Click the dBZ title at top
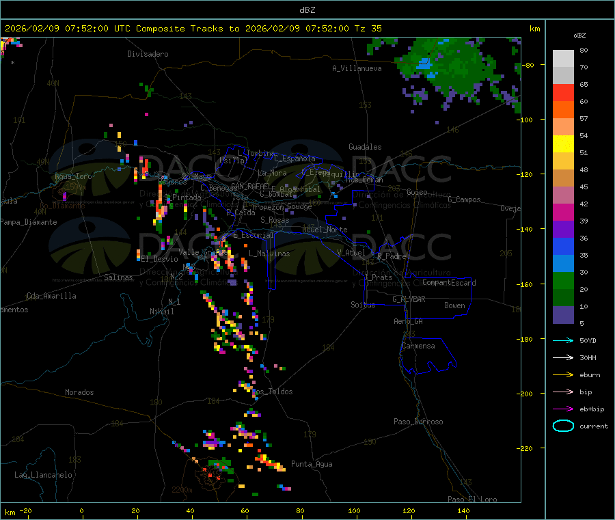 [x=307, y=10]
